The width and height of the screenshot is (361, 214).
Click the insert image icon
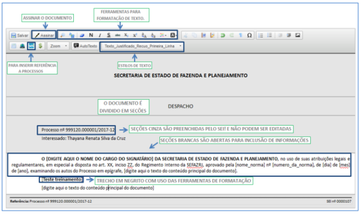point(298,35)
